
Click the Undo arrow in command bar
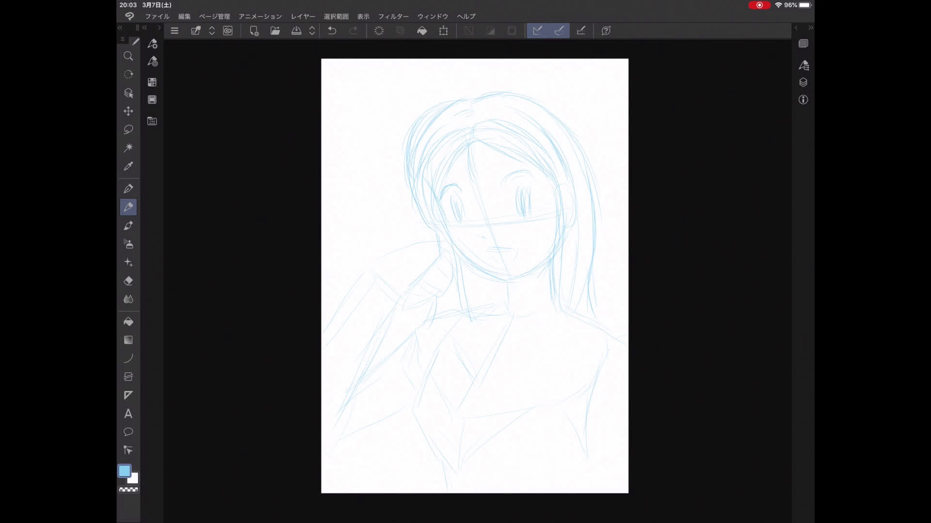[x=332, y=31]
